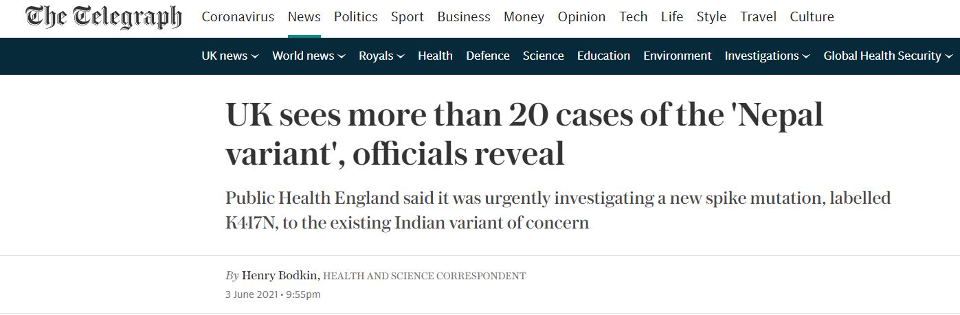Open the Sport section
This screenshot has width=960, height=315.
(408, 17)
